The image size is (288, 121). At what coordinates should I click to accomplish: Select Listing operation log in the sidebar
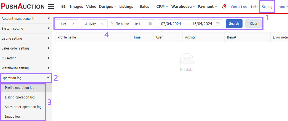tap(20, 97)
